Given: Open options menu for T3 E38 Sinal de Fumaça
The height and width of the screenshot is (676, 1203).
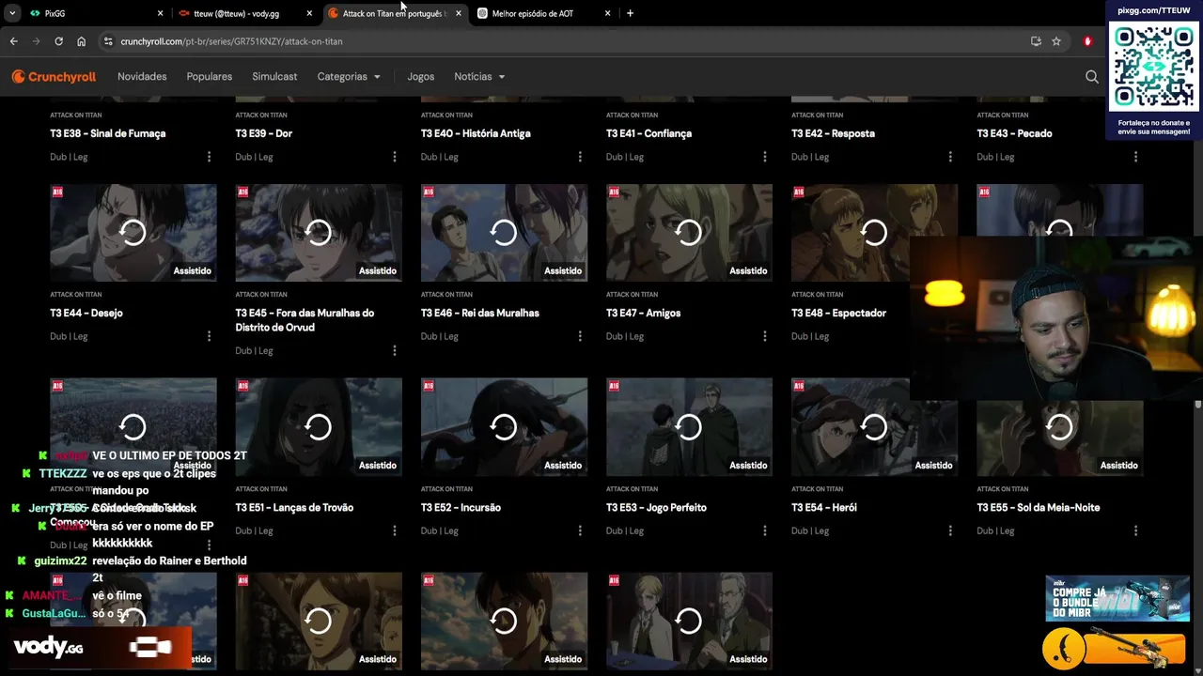Looking at the screenshot, I should pyautogui.click(x=209, y=157).
